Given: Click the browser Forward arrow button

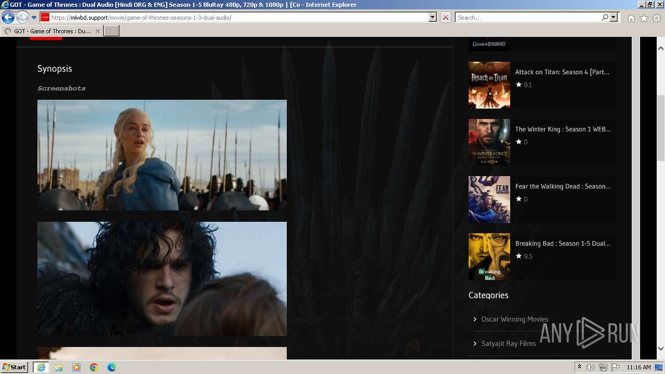Looking at the screenshot, I should point(22,18).
